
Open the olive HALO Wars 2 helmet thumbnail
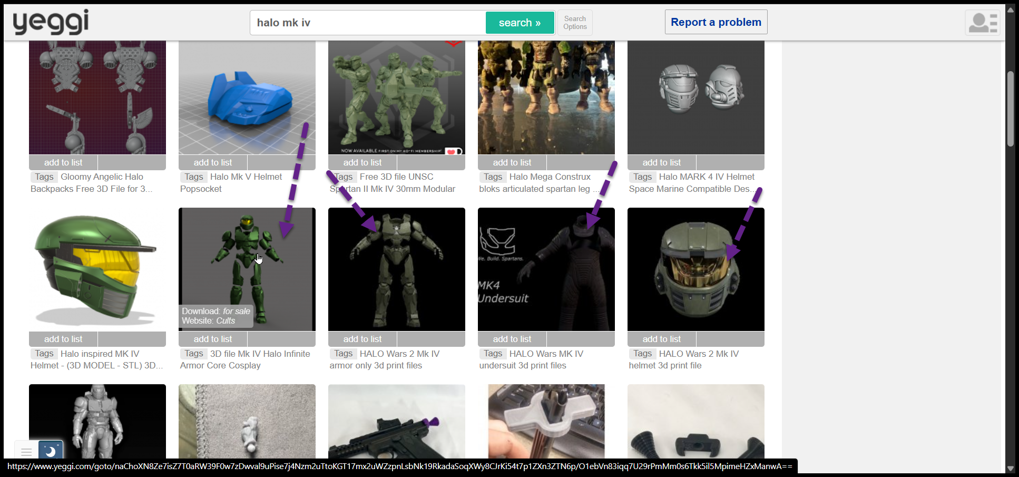click(696, 269)
